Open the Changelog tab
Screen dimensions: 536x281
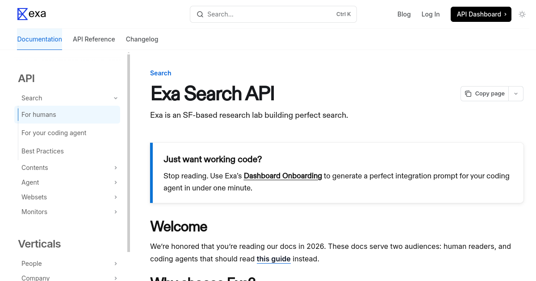point(142,39)
